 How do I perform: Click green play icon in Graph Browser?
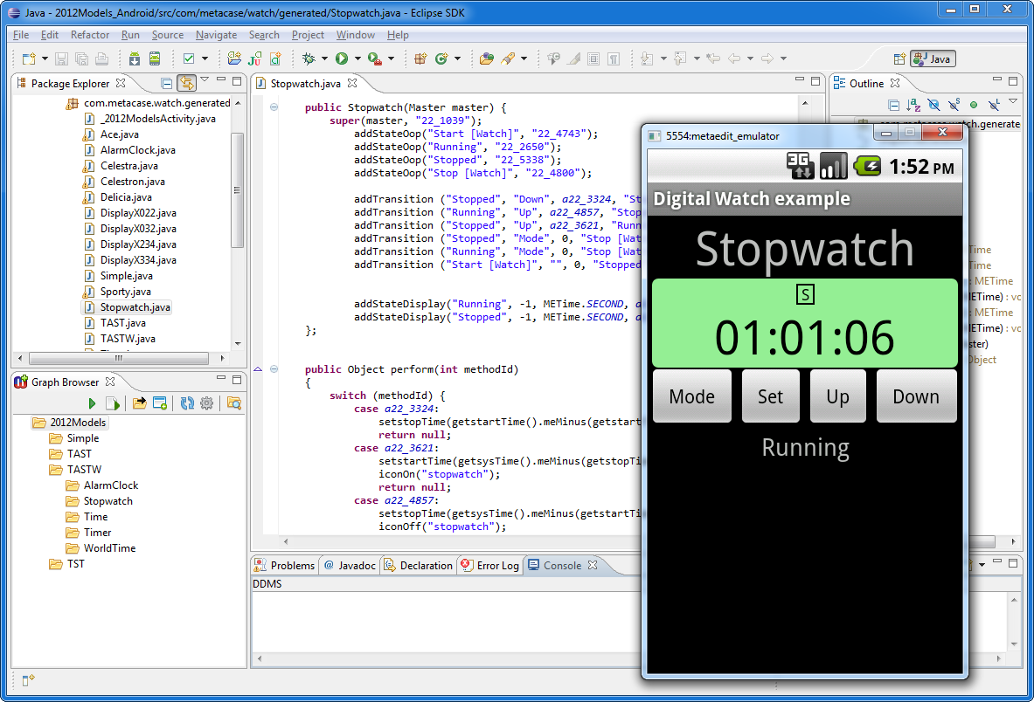[92, 403]
